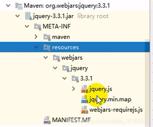Click the jquery.js JS file icon
Screen dimensions: 153x127
point(85,89)
